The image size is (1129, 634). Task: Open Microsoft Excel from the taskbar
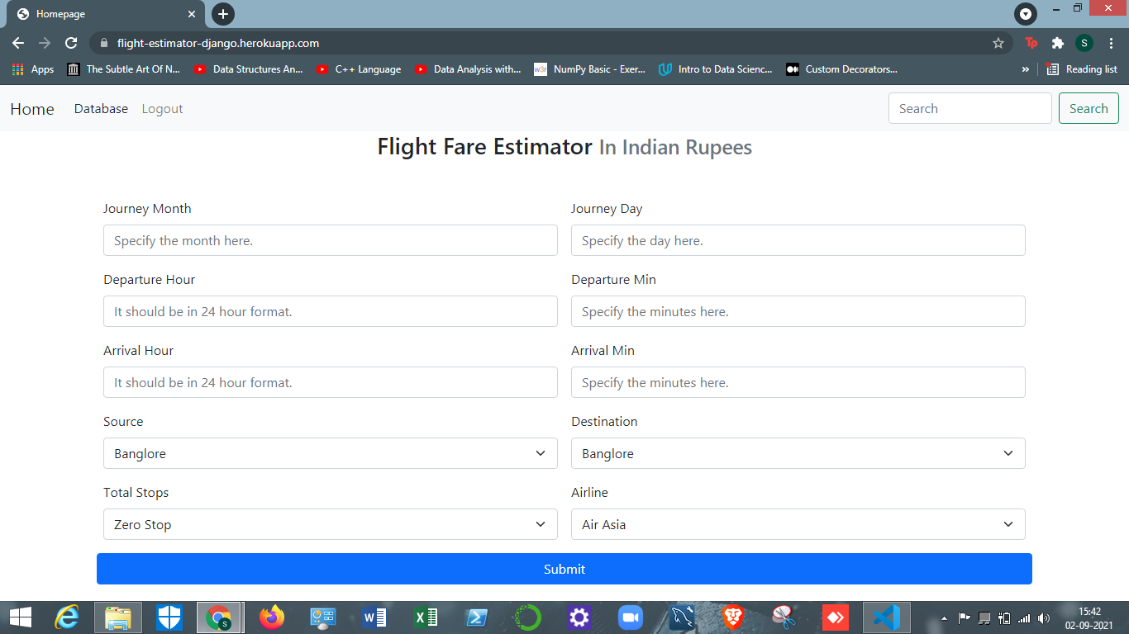point(426,617)
